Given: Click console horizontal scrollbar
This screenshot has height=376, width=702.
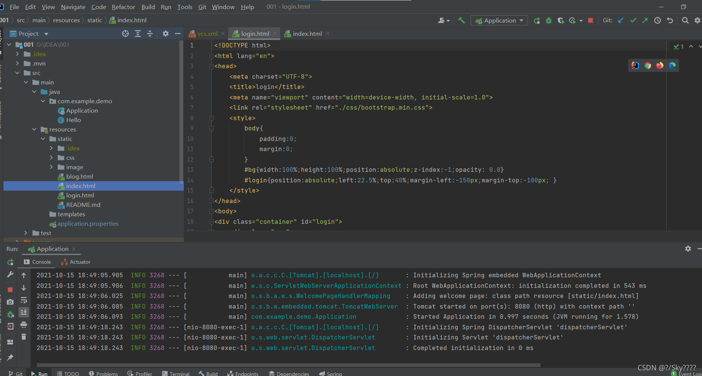Looking at the screenshot, I should point(288,365).
